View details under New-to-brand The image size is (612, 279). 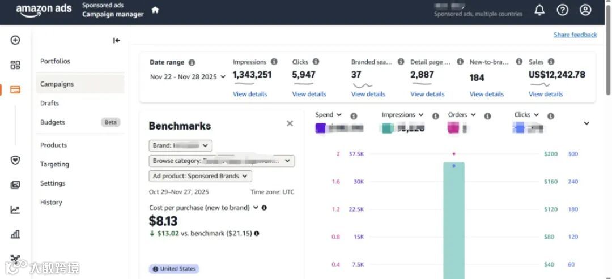coord(487,94)
